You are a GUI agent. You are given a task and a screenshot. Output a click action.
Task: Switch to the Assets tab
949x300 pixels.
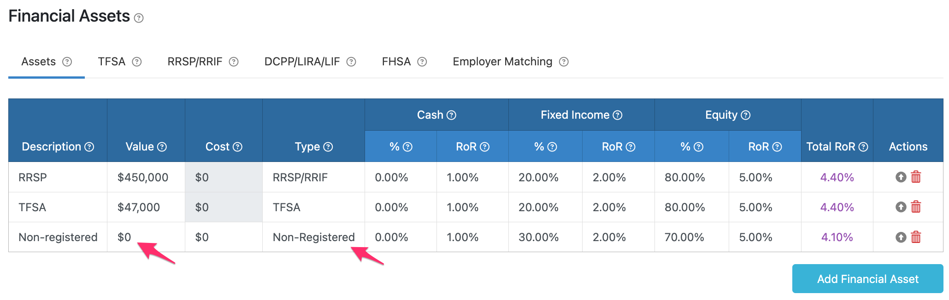coord(39,62)
